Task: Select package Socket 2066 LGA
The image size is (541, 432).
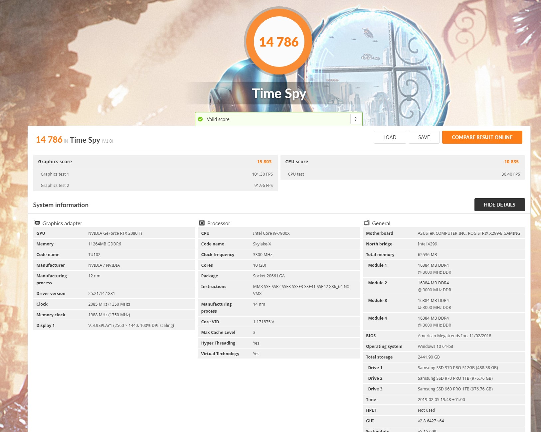Action: 269,276
